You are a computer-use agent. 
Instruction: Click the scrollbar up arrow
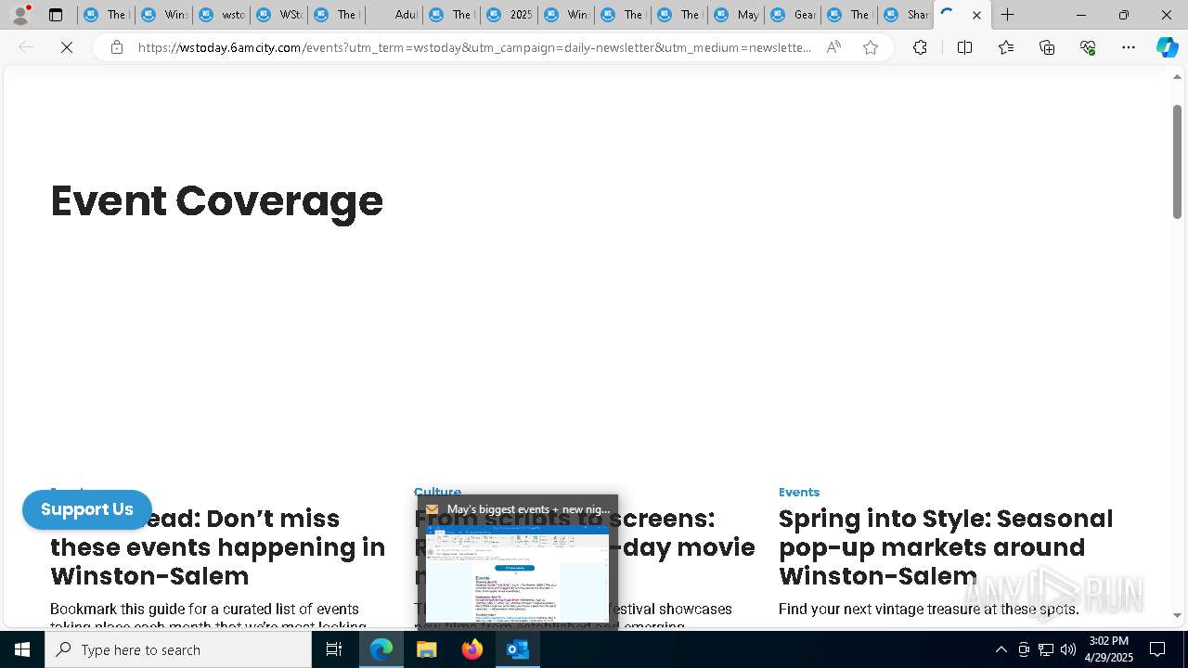coord(1177,77)
